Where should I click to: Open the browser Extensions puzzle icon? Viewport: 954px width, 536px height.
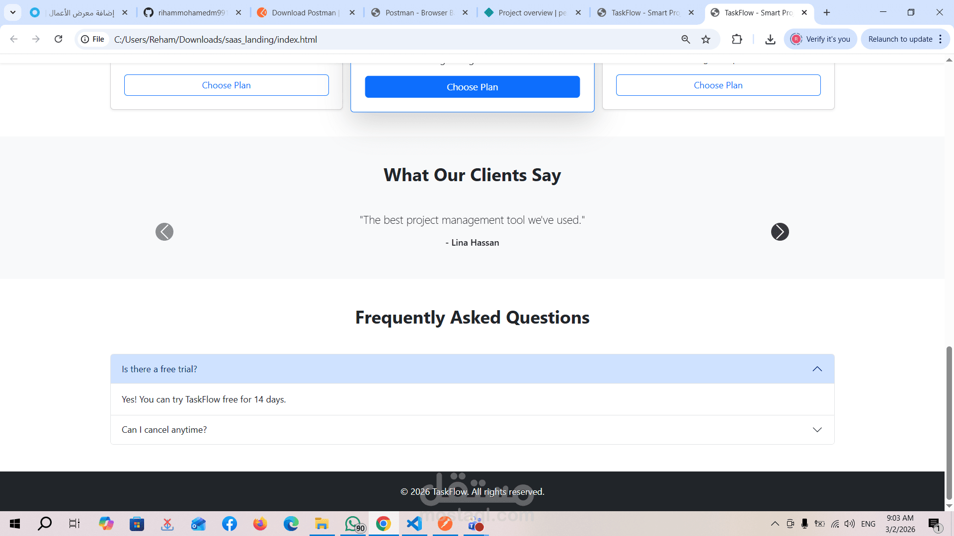(737, 39)
